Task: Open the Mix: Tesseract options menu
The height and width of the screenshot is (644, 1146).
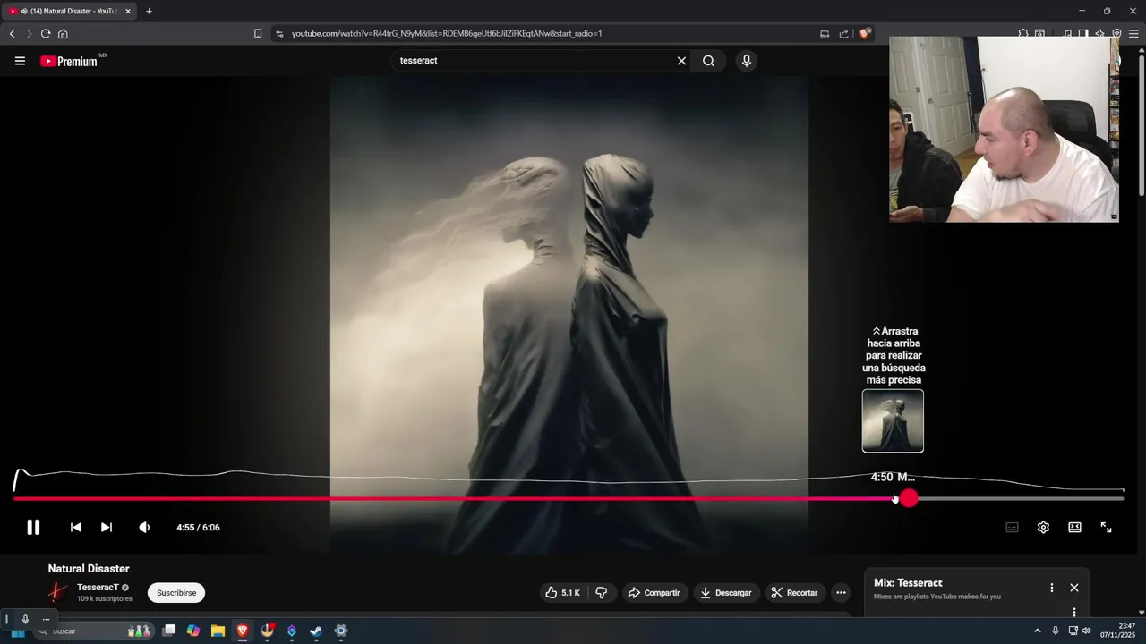Action: coord(1052,588)
